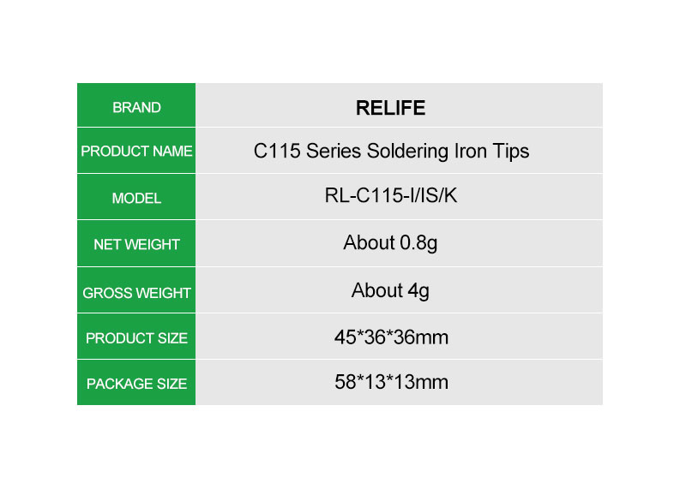
Task: Click the MODEL label cell
Action: [x=136, y=197]
